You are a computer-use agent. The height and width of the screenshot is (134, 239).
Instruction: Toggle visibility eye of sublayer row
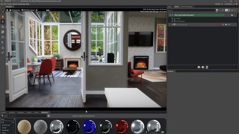pyautogui.click(x=226, y=24)
